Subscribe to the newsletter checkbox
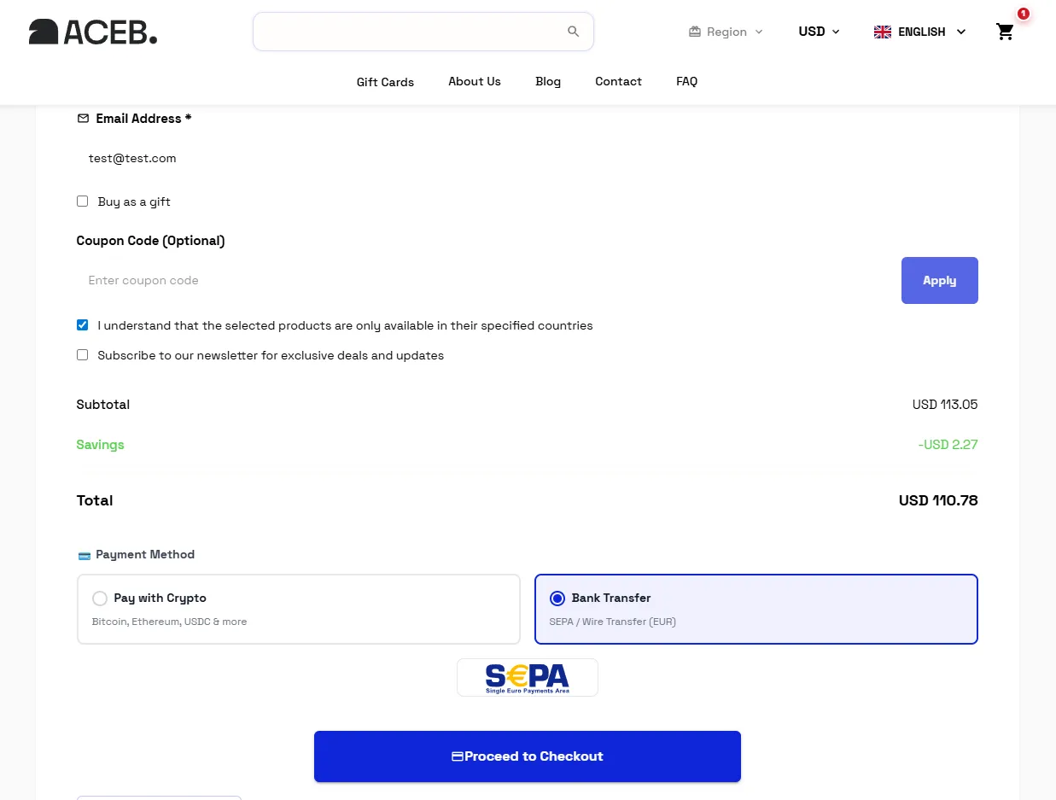This screenshot has height=800, width=1056. click(x=82, y=354)
